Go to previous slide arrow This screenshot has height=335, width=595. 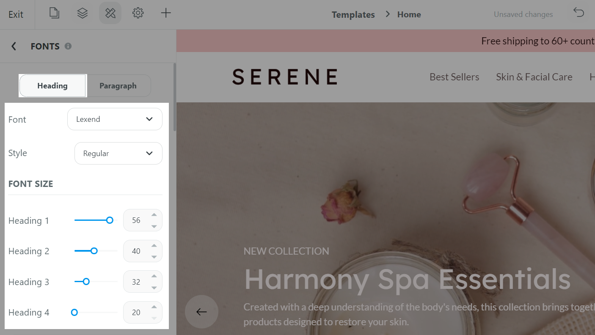coord(201,312)
